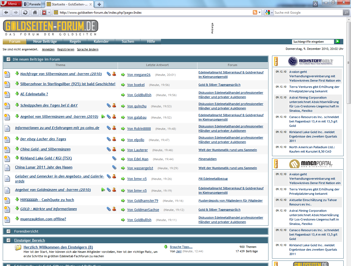Open the closed tabs trash icon
The height and width of the screenshot is (266, 351).
(x=315, y=4)
